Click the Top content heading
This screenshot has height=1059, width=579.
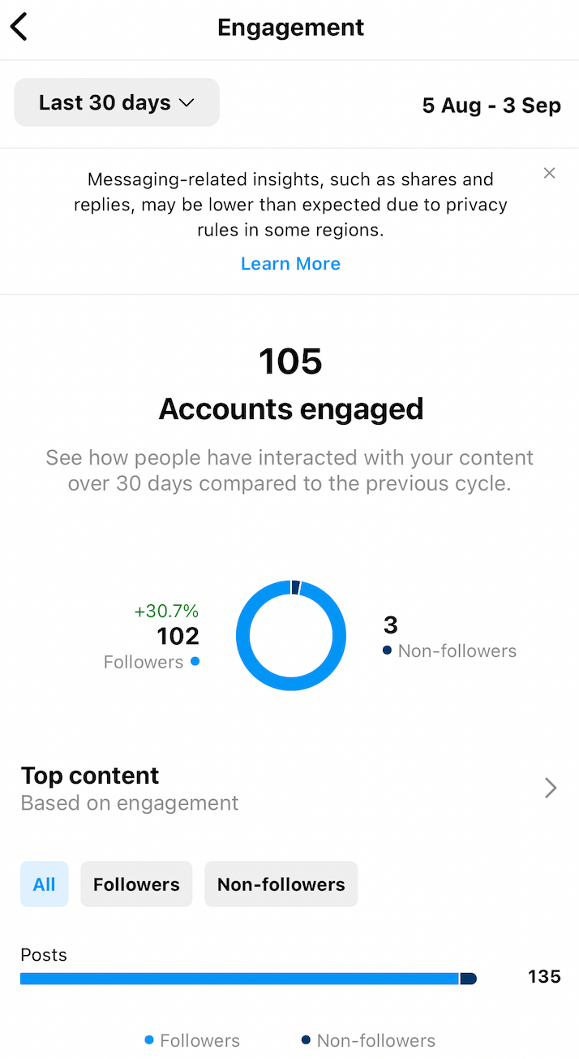tap(89, 776)
